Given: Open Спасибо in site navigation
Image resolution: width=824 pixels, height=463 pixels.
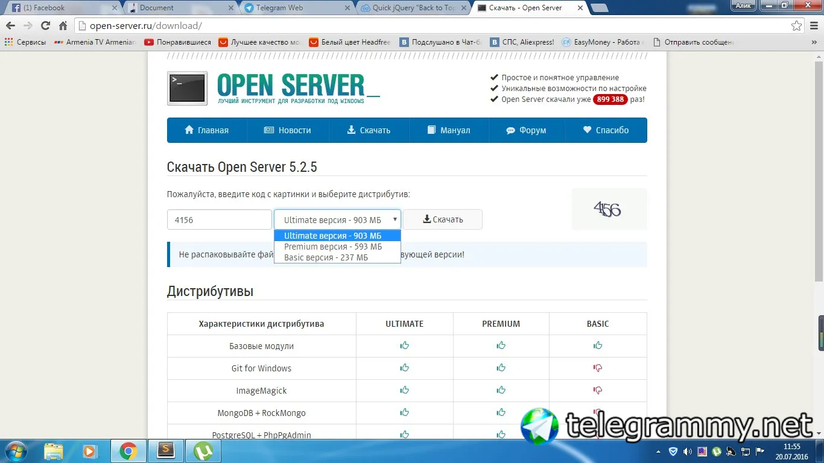Looking at the screenshot, I should 606,130.
